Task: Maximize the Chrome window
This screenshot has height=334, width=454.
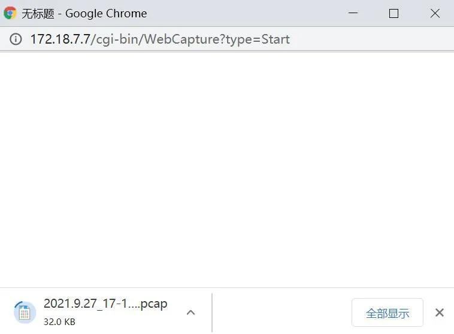Action: [394, 13]
